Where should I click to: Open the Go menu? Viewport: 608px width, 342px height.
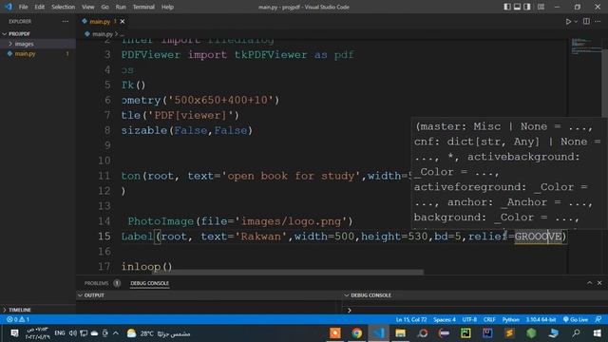pos(105,7)
